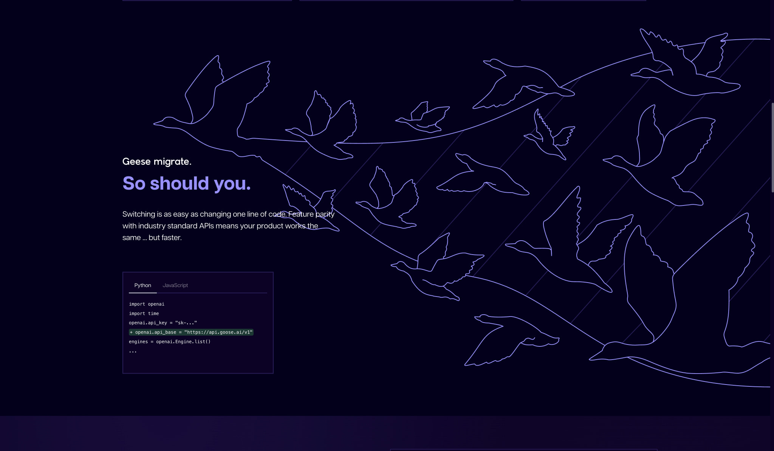Image resolution: width=774 pixels, height=451 pixels.
Task: Switch to the Python code tab
Action: coord(142,285)
